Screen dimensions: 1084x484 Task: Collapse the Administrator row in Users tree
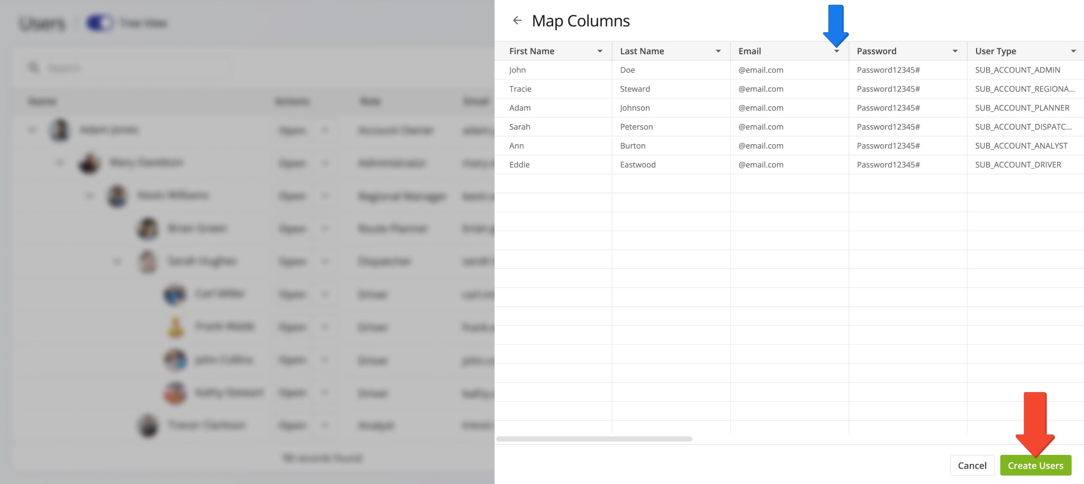tap(60, 162)
